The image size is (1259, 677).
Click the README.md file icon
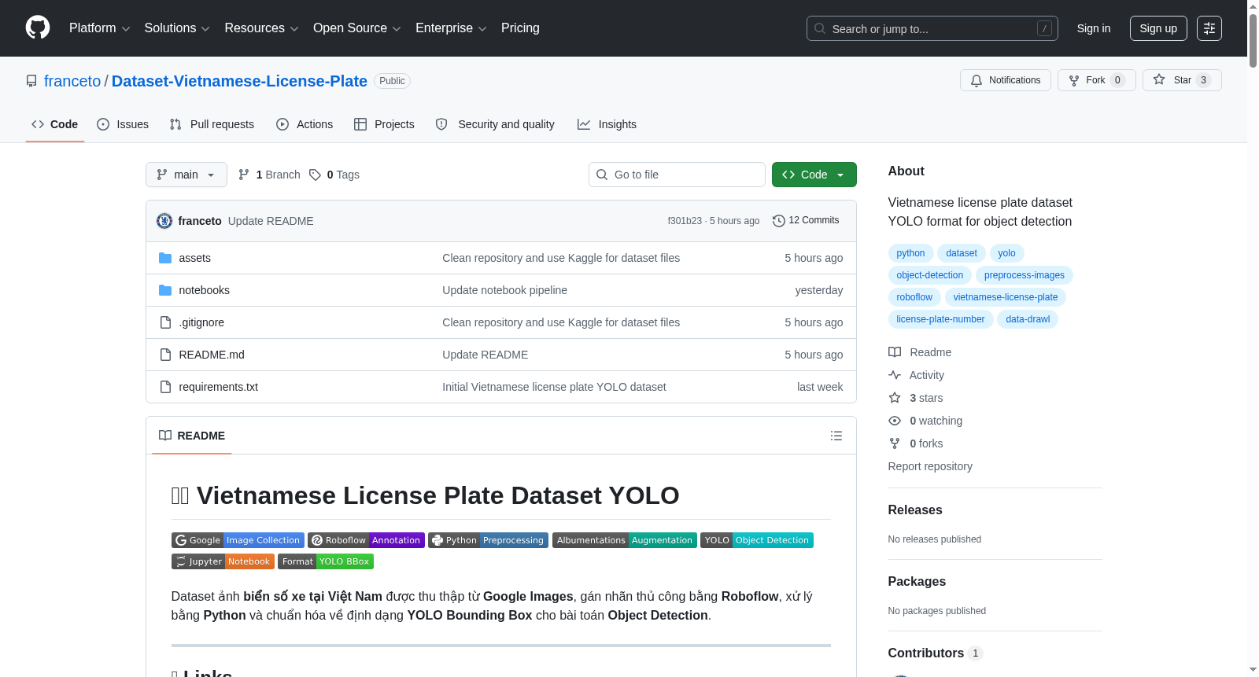pyautogui.click(x=165, y=355)
